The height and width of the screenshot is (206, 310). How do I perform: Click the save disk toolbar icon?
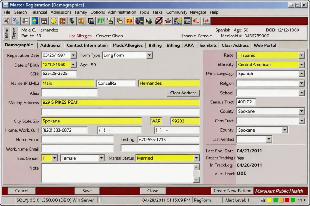(43, 21)
